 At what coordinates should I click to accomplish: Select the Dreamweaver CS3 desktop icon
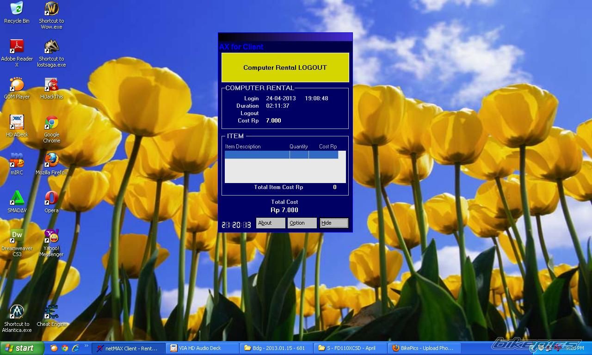17,236
